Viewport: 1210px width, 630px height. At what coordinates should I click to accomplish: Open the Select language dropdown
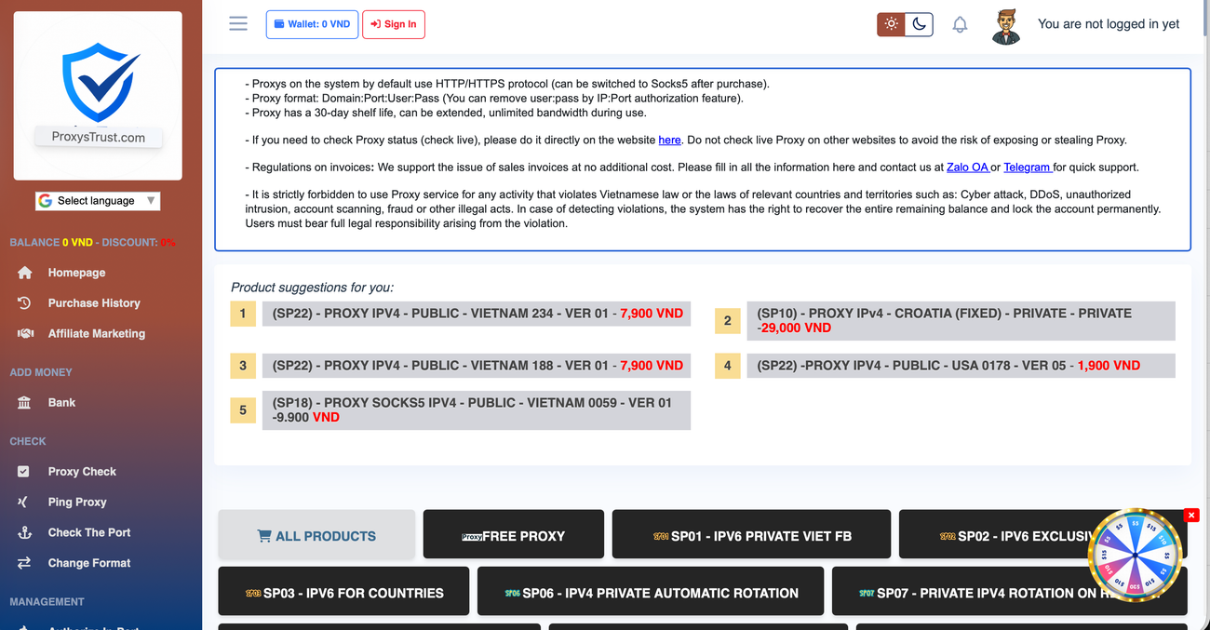(98, 201)
